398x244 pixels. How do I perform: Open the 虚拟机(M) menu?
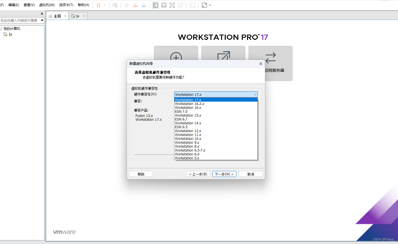pyautogui.click(x=47, y=5)
